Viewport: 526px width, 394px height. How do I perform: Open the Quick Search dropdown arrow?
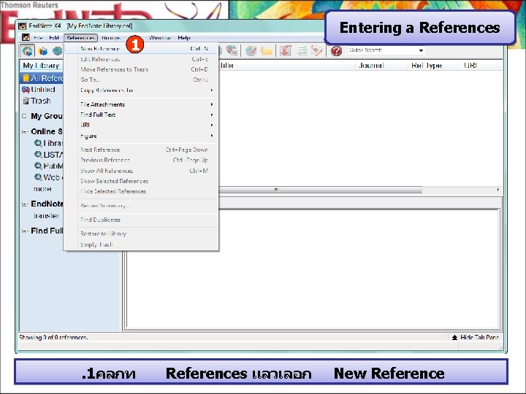pyautogui.click(x=421, y=50)
